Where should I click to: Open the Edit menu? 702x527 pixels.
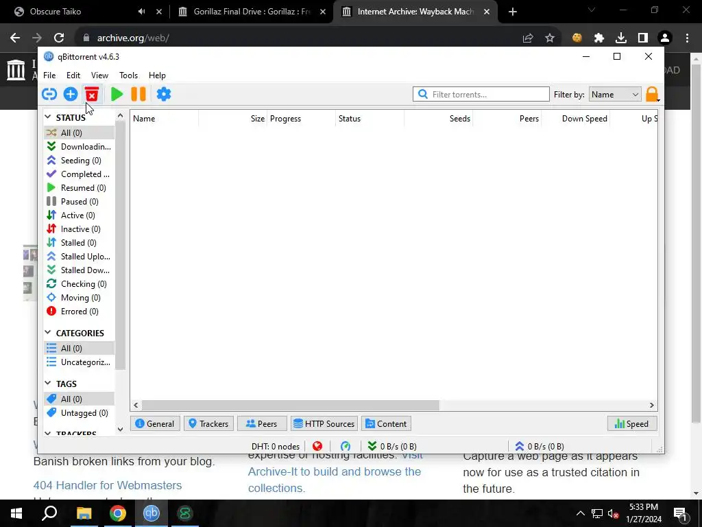pyautogui.click(x=73, y=75)
